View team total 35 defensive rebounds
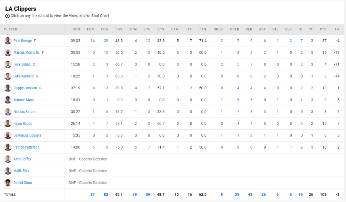This screenshot has height=202, width=346. (x=237, y=194)
